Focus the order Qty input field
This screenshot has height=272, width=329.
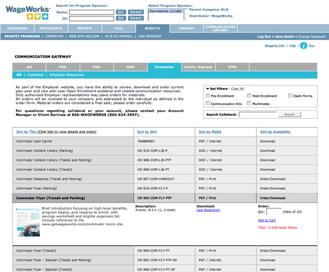tap(274, 211)
